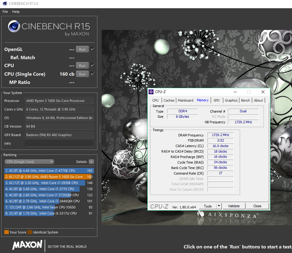Open the ranking Details arrow button
Image resolution: width=292 pixels, height=253 pixels.
pyautogui.click(x=92, y=162)
